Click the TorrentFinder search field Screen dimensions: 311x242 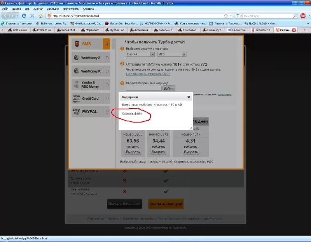point(267,16)
